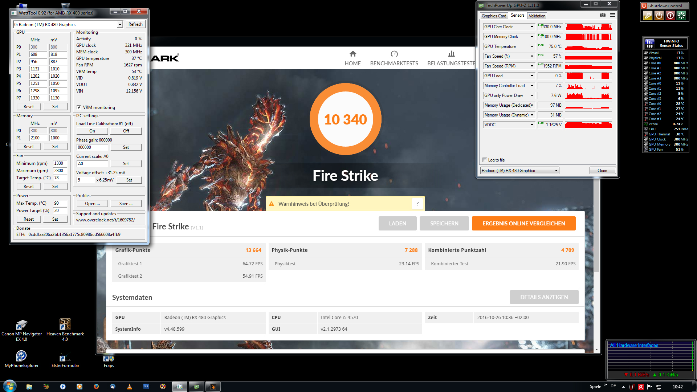Click the HOME icon in the 3DMark navigation

coord(352,54)
